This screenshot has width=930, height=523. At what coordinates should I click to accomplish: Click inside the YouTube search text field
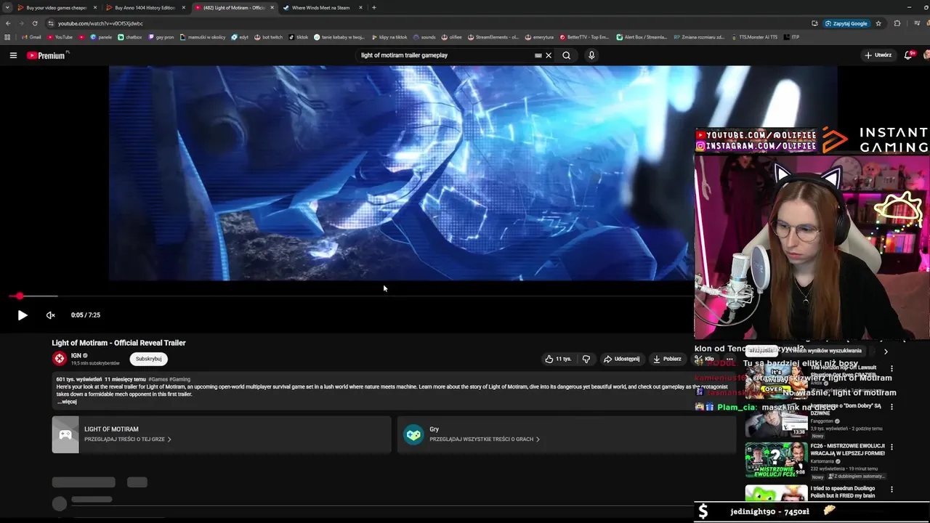click(x=443, y=55)
